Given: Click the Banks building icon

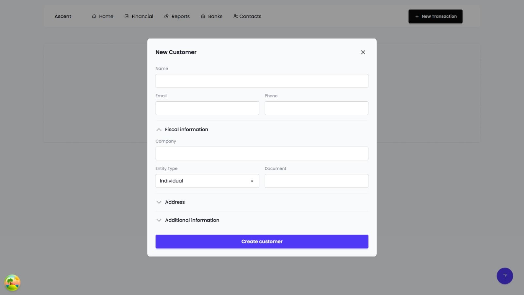Looking at the screenshot, I should pyautogui.click(x=203, y=16).
